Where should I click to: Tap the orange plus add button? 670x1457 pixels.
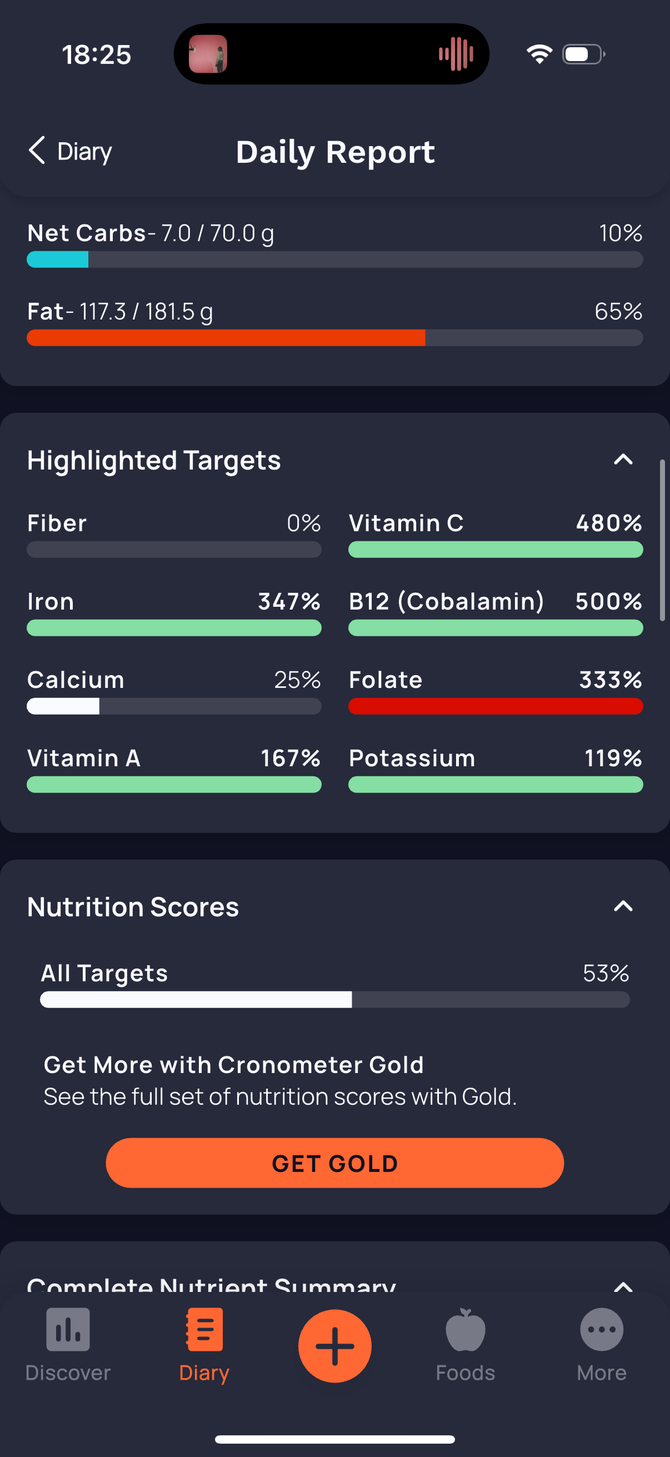click(x=334, y=1345)
